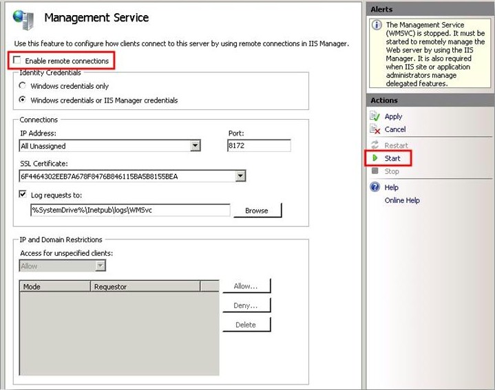Click the Delete button
495x390 pixels.
coord(246,325)
